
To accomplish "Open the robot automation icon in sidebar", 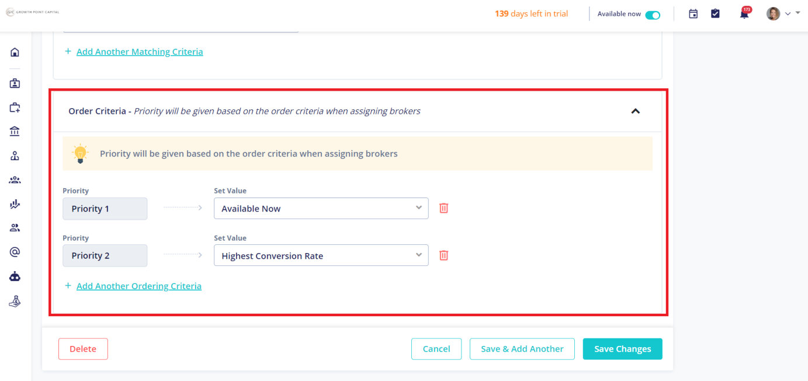I will pyautogui.click(x=15, y=276).
